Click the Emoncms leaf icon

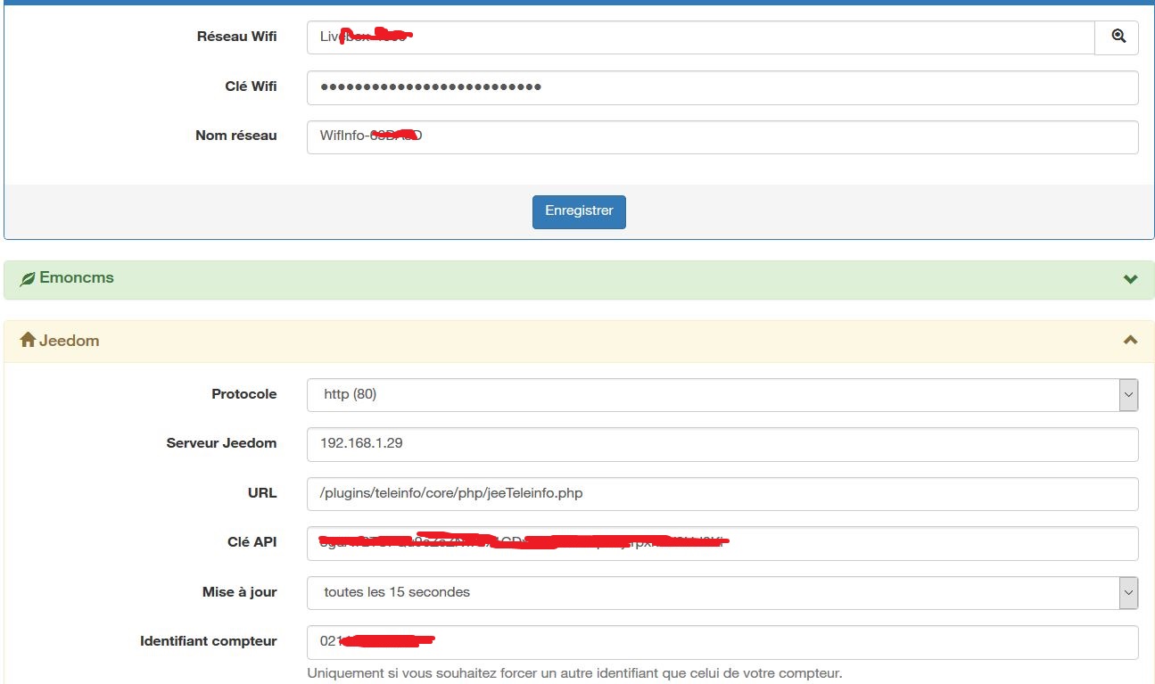pos(28,279)
